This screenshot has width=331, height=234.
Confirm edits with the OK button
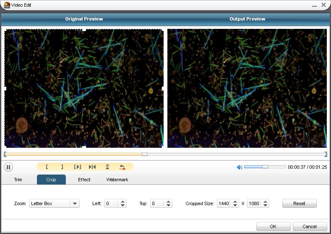274,226
